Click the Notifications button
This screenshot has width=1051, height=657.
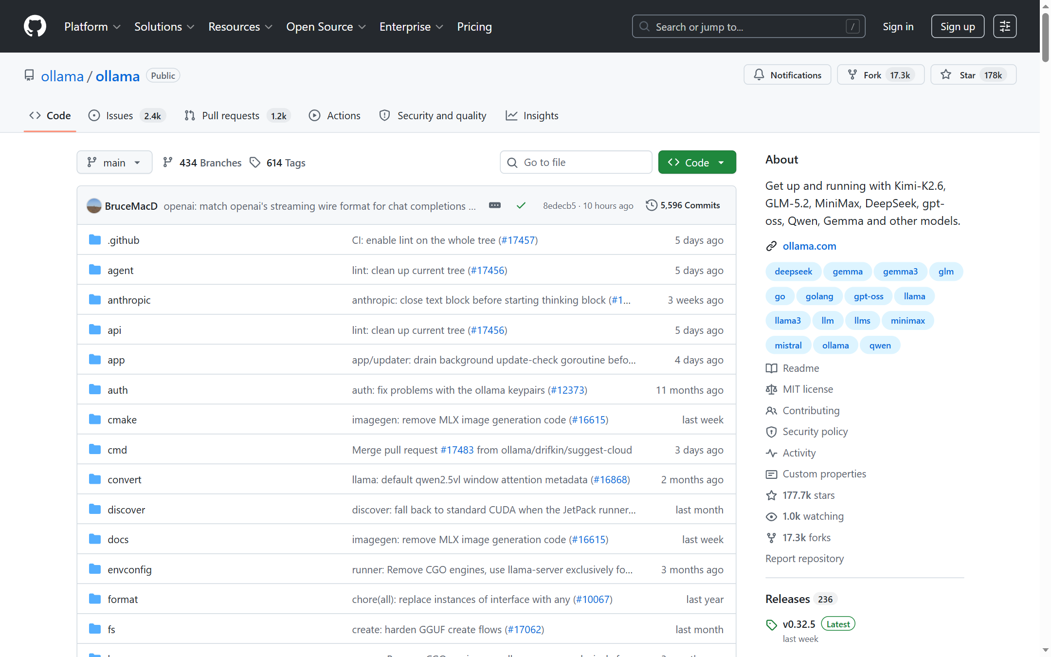click(x=787, y=74)
